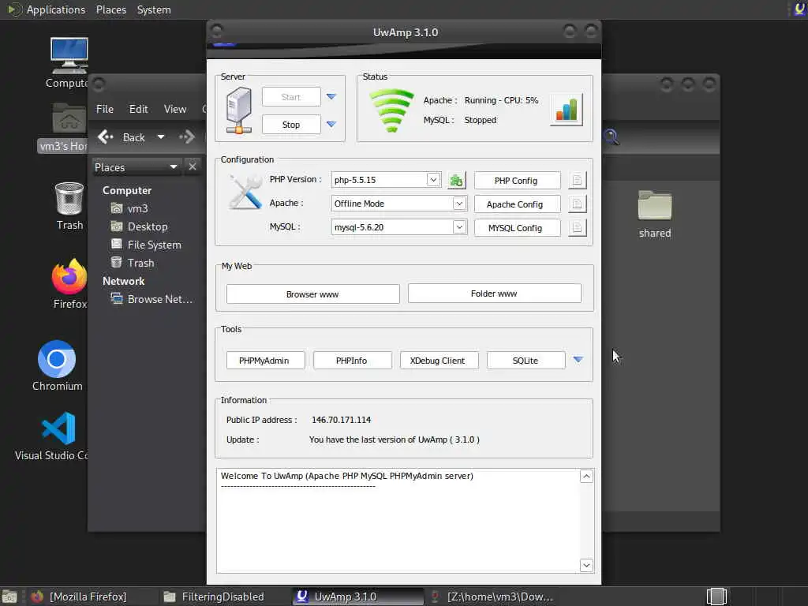The height and width of the screenshot is (606, 808).
Task: Expand the Tools extra dropdown arrow
Action: 578,360
